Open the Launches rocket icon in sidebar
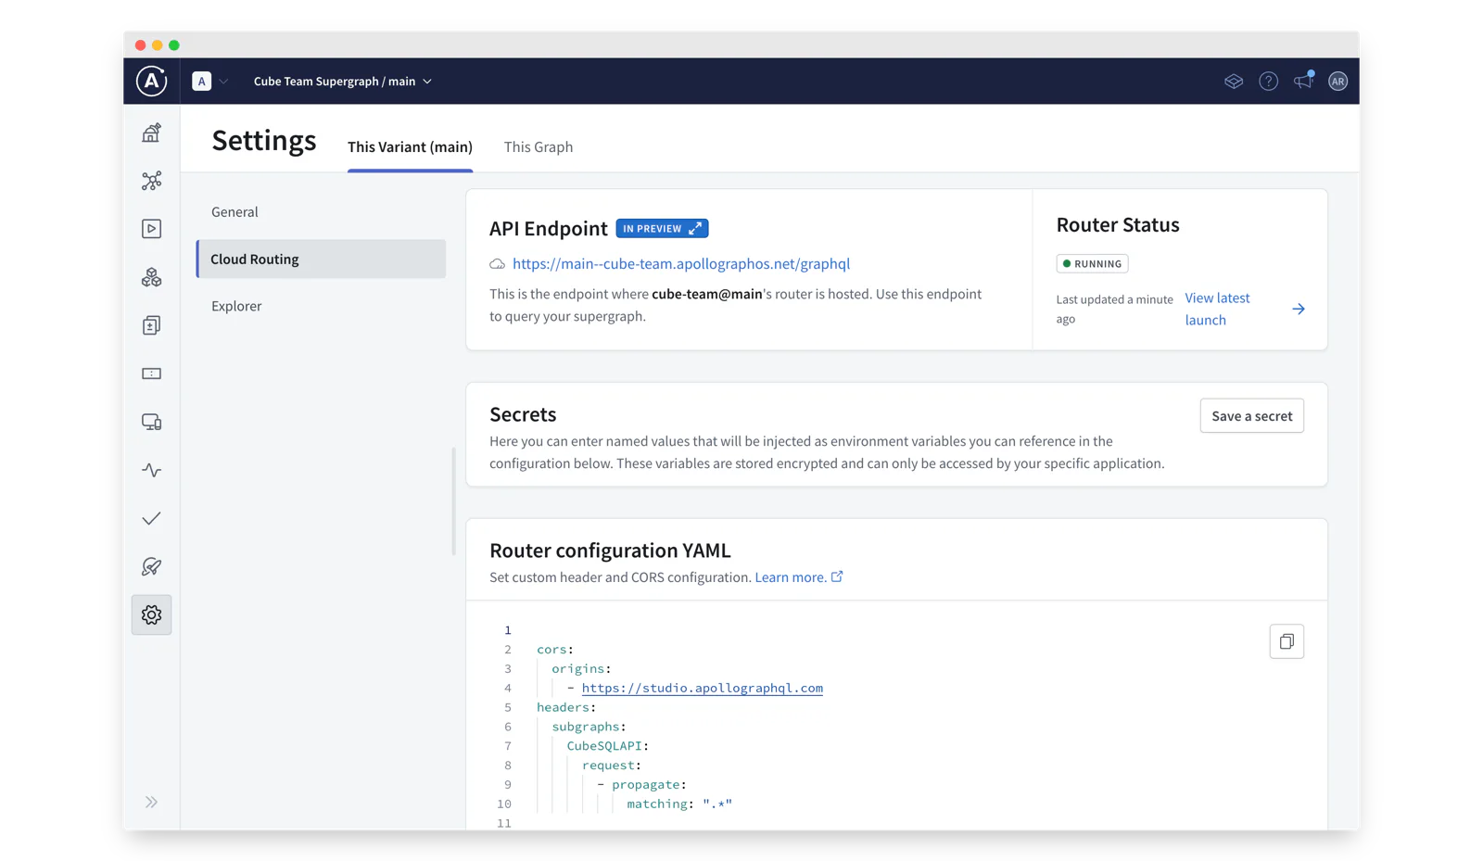The width and height of the screenshot is (1483, 861). coord(151,566)
